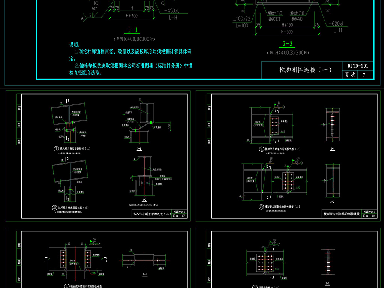Click the cyan 说明 notes heading
This screenshot has height=288, width=384.
(x=75, y=45)
